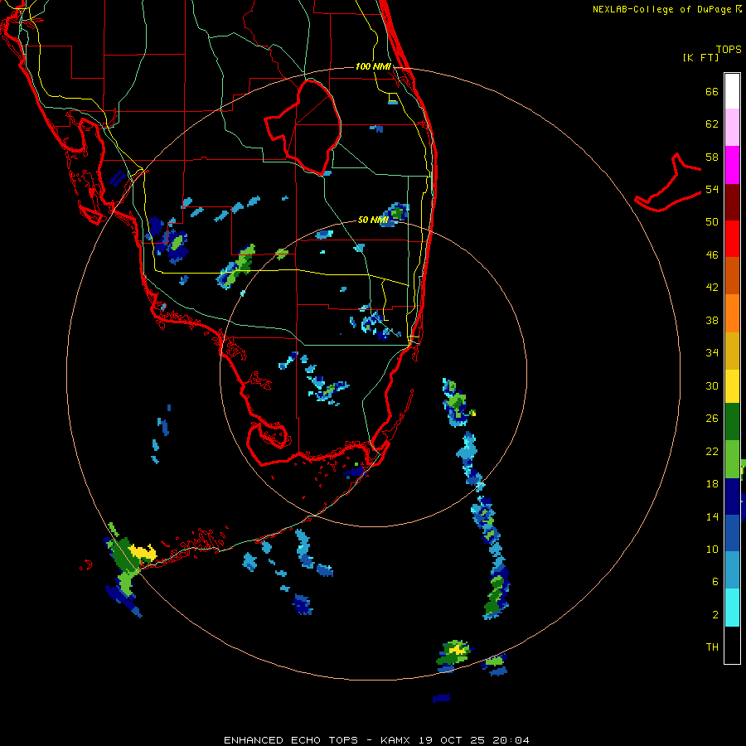Click the 19 OCT 25 20:04 timestamp
The width and height of the screenshot is (746, 746).
(x=474, y=740)
